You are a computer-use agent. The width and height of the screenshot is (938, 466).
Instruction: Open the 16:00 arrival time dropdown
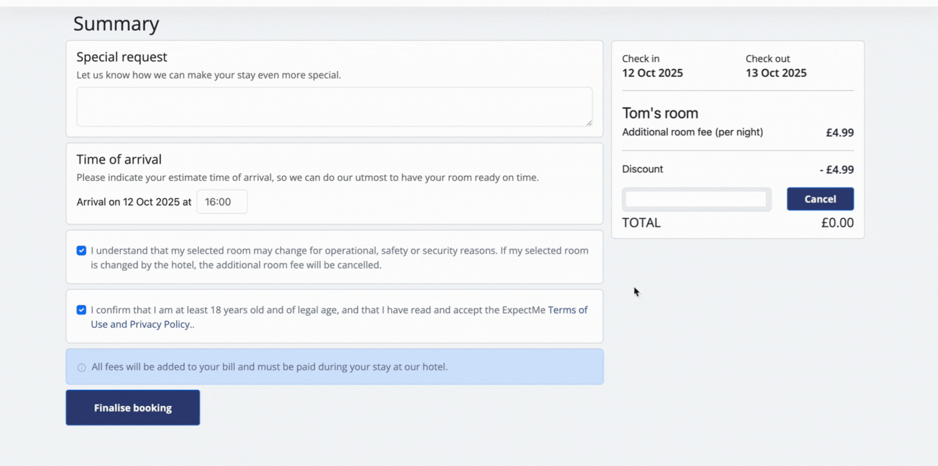tap(222, 202)
